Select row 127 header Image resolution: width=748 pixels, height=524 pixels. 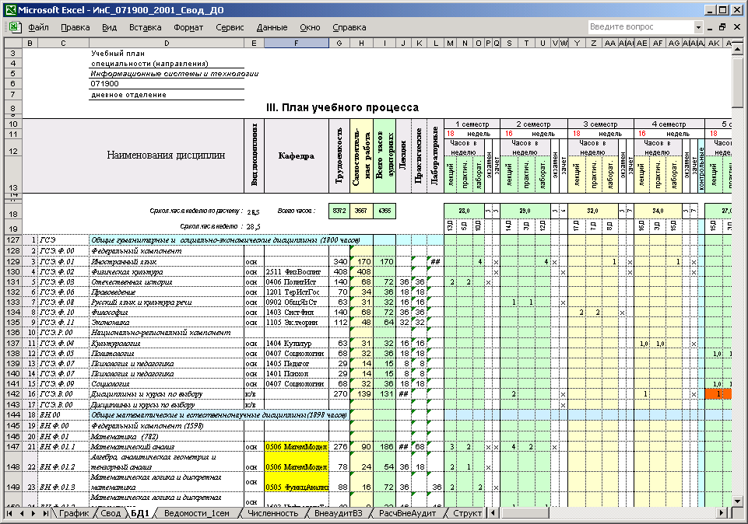tap(13, 240)
